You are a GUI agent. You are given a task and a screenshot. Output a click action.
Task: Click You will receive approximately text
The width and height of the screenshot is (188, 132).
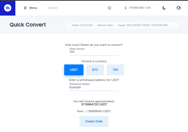tap(94, 101)
